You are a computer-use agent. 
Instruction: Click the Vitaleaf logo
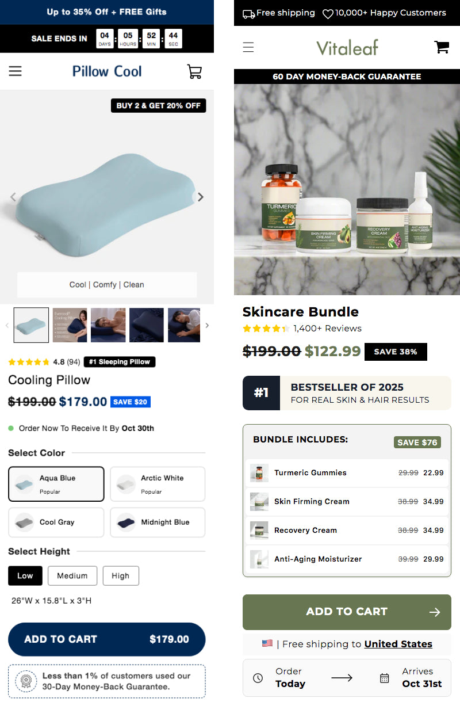tap(347, 47)
